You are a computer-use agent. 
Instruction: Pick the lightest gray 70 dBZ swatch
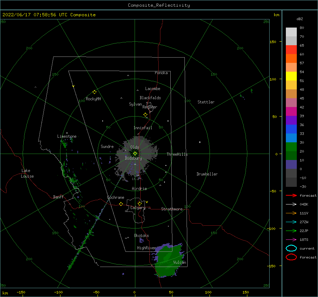click(x=291, y=32)
